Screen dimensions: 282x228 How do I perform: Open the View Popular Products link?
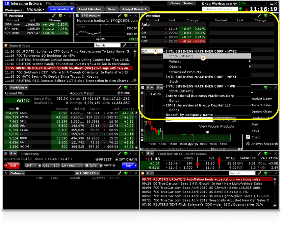point(217,126)
